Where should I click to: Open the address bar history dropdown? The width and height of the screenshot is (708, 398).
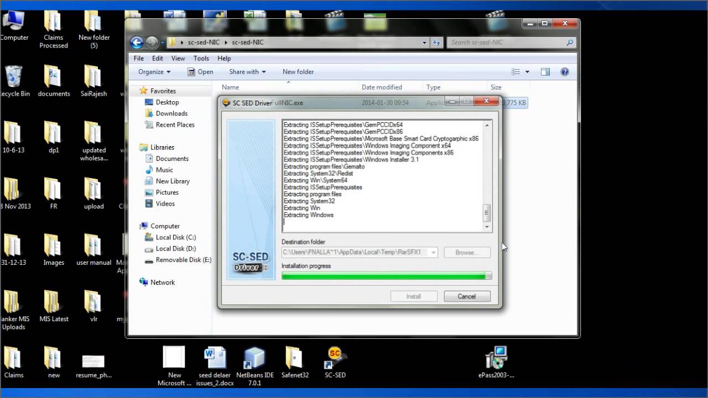(x=424, y=42)
